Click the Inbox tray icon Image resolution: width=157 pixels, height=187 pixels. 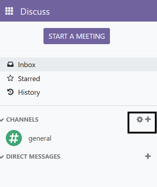pos(10,64)
